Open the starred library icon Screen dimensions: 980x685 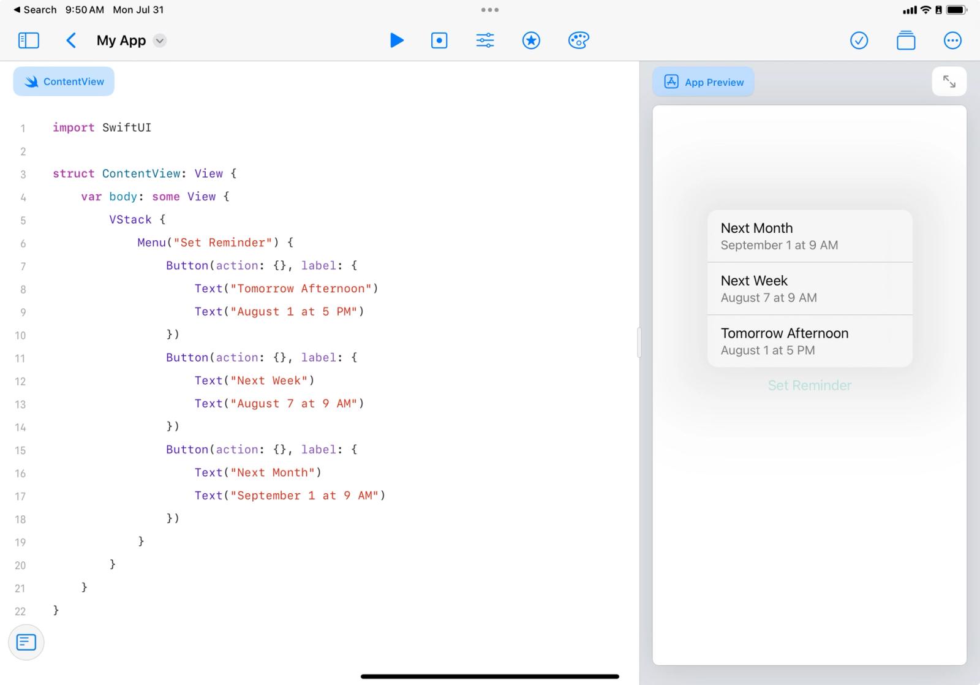531,40
